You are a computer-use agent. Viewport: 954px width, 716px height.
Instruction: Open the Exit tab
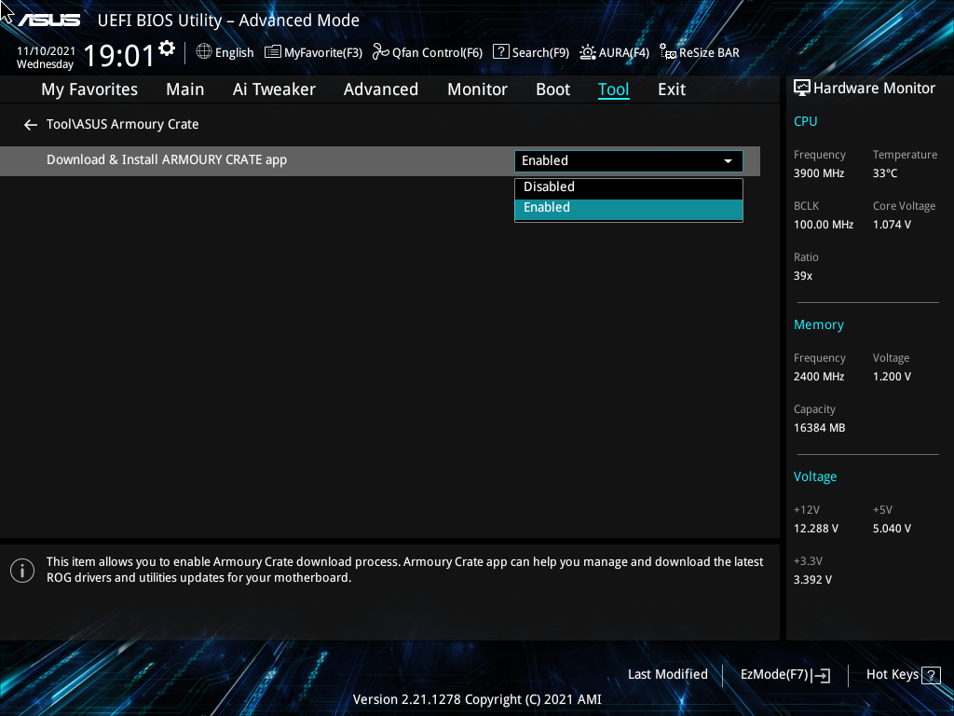(672, 89)
